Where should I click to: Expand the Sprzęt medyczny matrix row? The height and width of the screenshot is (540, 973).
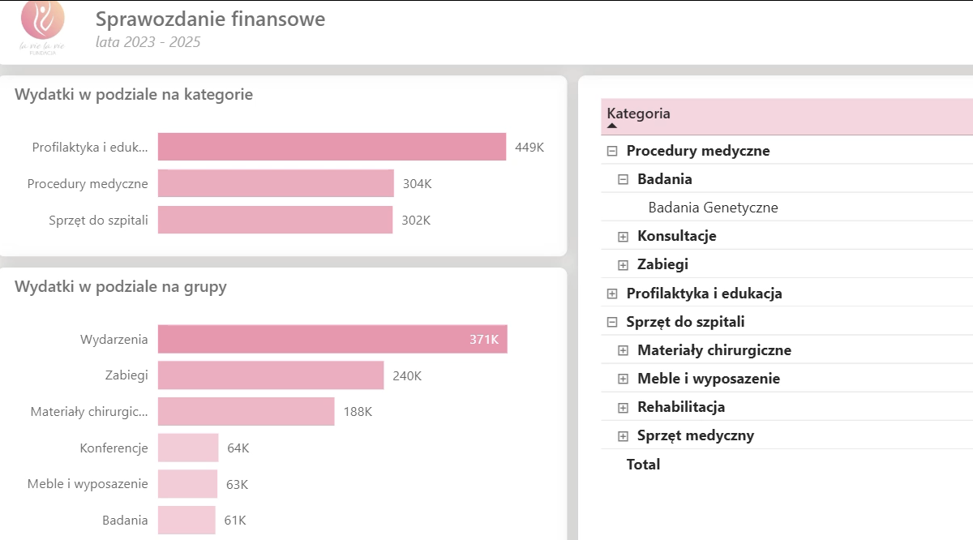(x=624, y=435)
